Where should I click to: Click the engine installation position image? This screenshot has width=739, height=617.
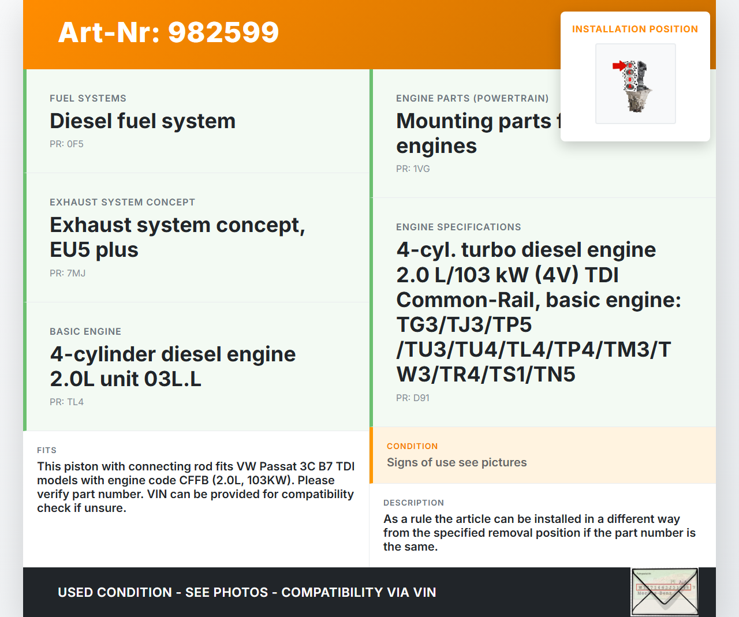636,84
